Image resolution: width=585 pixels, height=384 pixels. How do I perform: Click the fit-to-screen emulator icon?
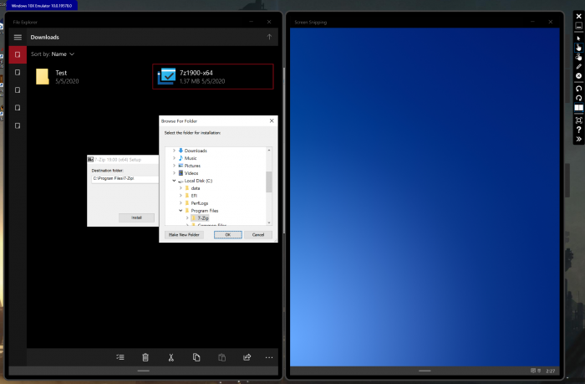[578, 120]
